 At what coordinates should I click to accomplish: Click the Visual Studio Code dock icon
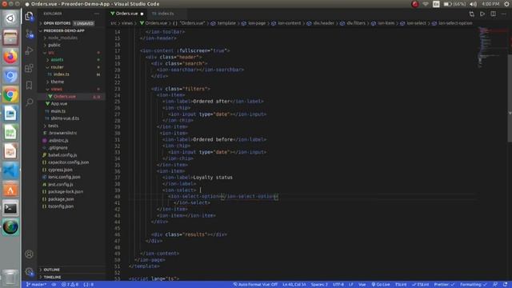pyautogui.click(x=10, y=170)
